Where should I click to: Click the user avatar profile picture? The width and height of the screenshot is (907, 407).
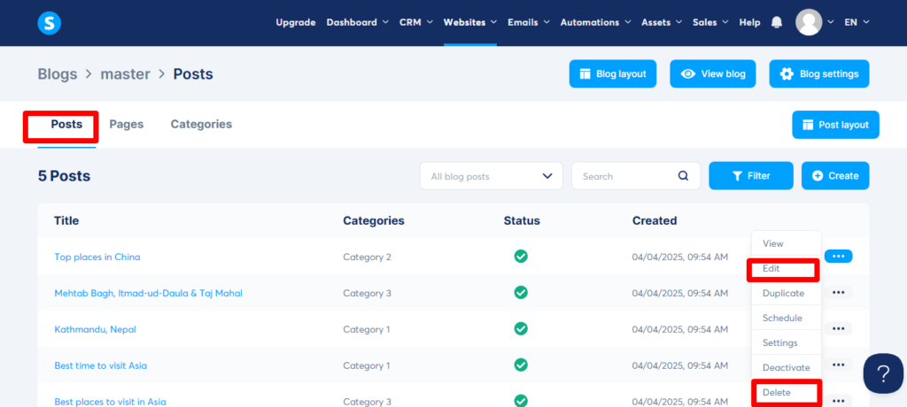tap(809, 22)
